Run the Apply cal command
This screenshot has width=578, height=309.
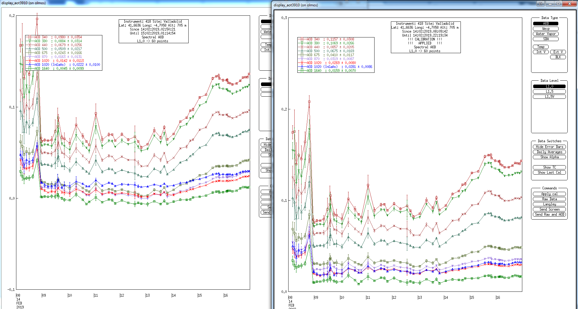(549, 194)
